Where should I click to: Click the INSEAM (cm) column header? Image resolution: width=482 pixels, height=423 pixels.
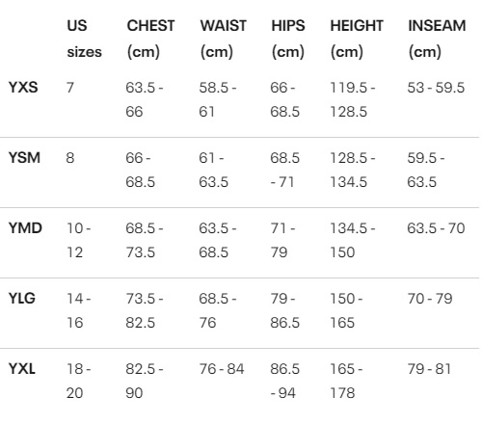[437, 39]
